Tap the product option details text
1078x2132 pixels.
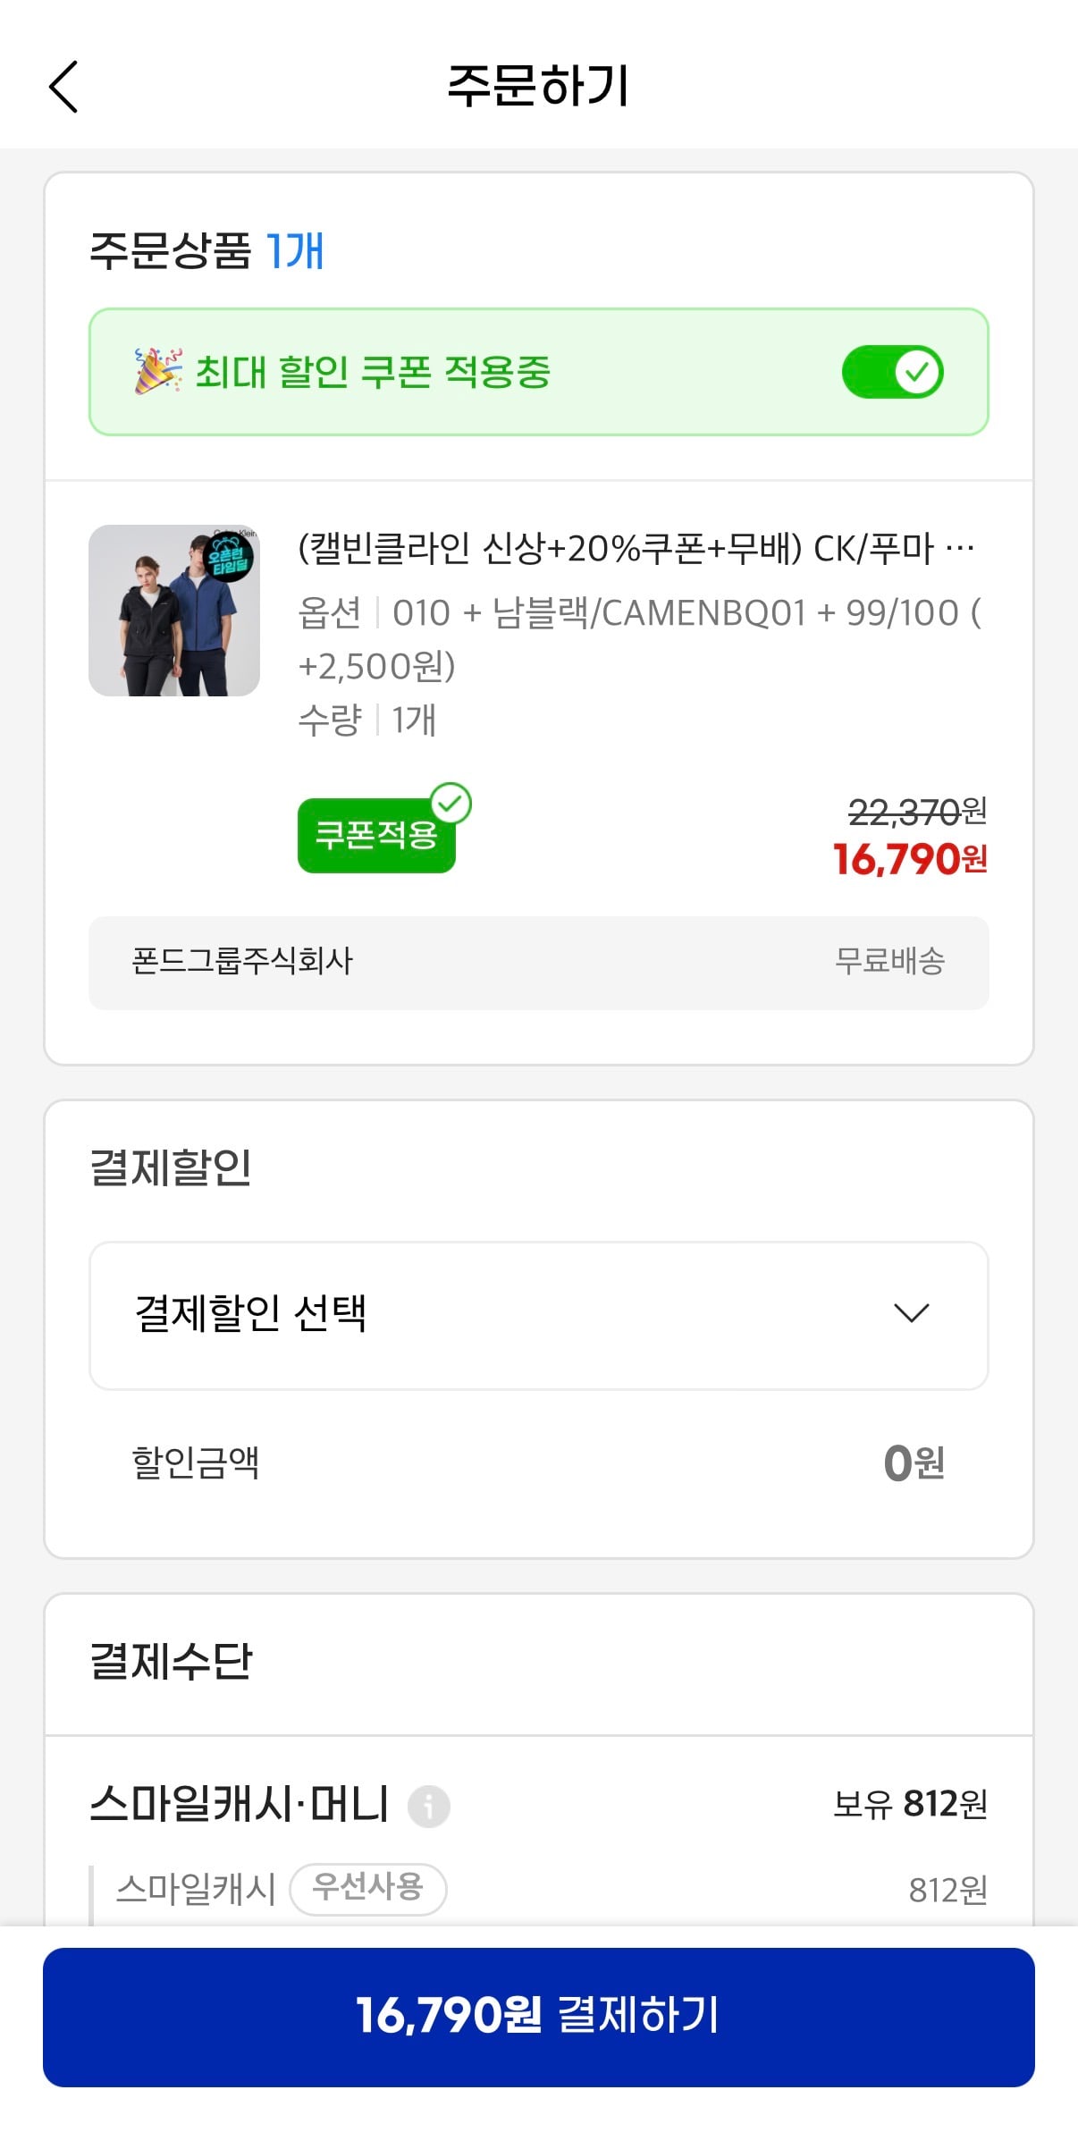click(640, 639)
